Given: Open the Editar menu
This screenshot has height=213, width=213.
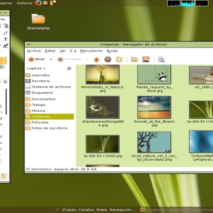Looking at the screenshot, I should click(50, 51).
